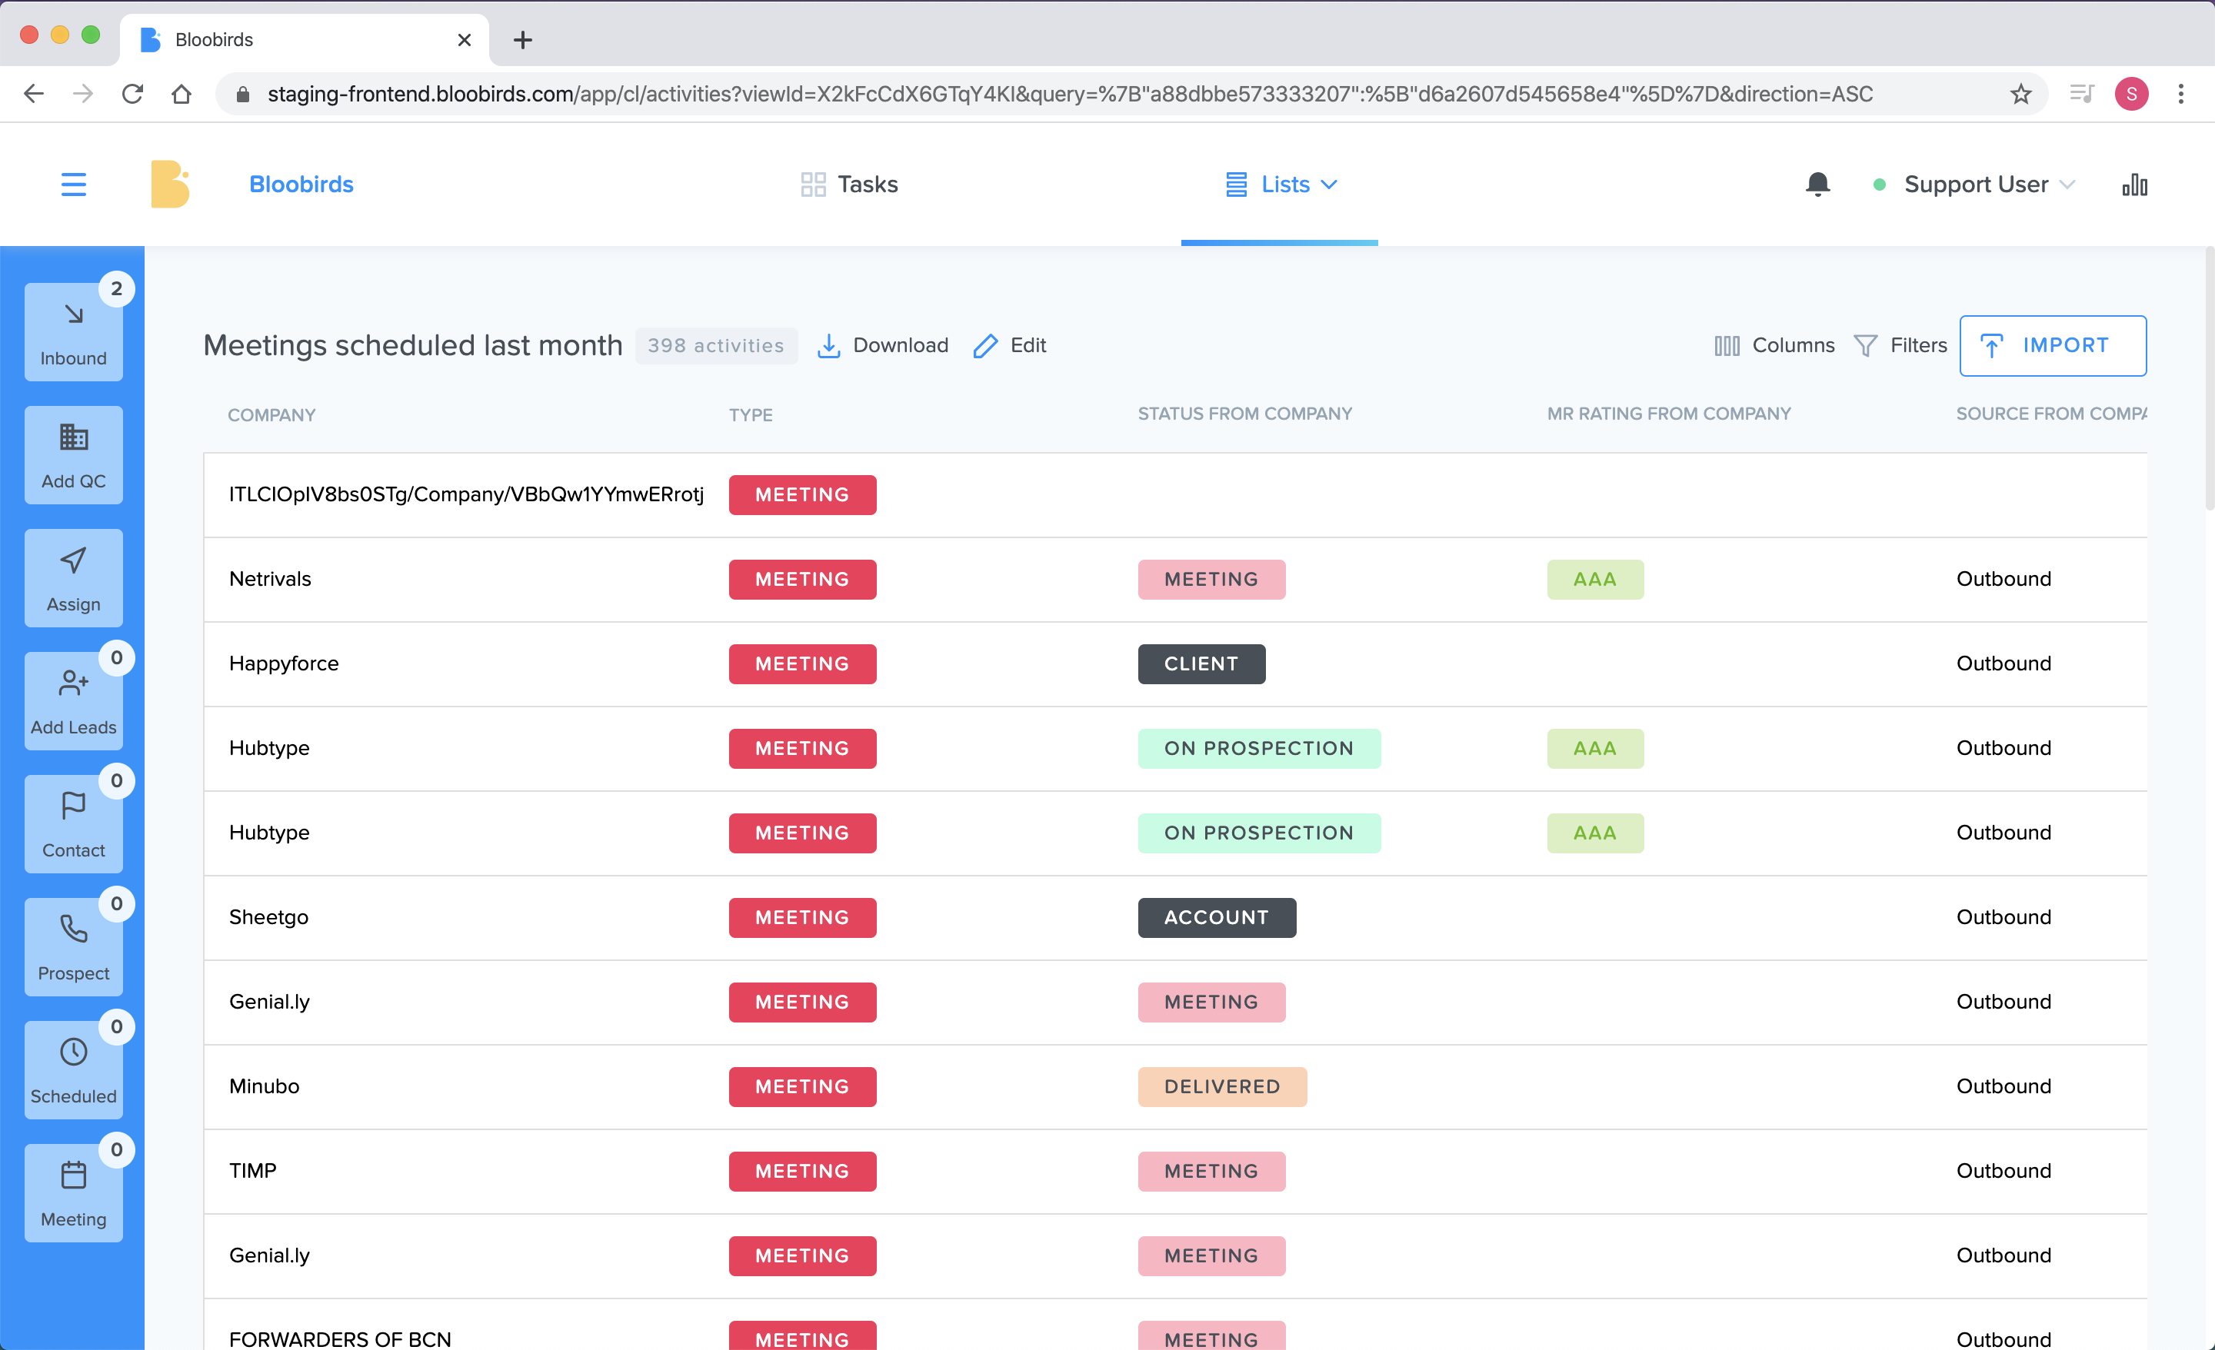Click the ITLCIOpIV8bs0STg company entry
The width and height of the screenshot is (2215, 1350).
point(465,494)
